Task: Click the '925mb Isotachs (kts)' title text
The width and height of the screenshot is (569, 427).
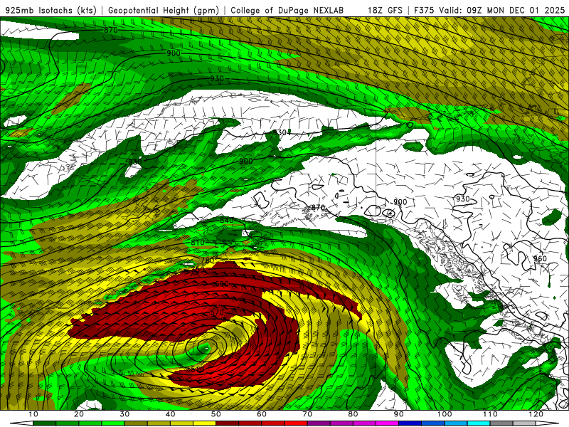Action: (x=51, y=10)
